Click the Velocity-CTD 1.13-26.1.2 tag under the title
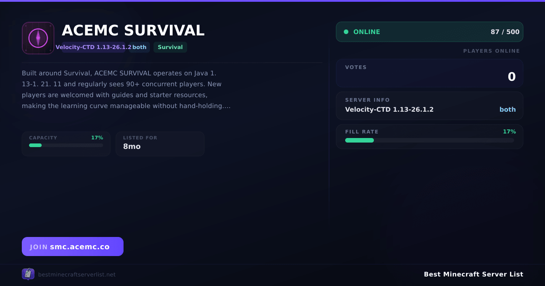This screenshot has height=286, width=545. 94,47
